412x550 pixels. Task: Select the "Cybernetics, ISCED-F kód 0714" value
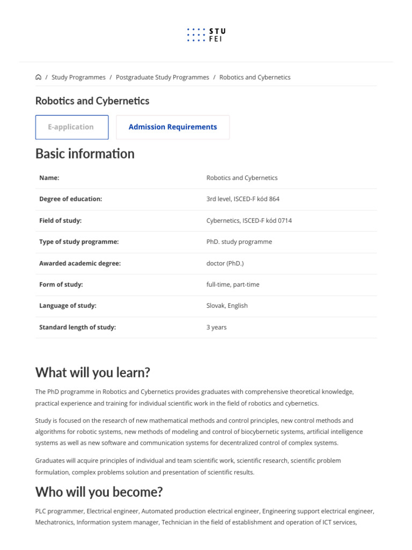249,221
